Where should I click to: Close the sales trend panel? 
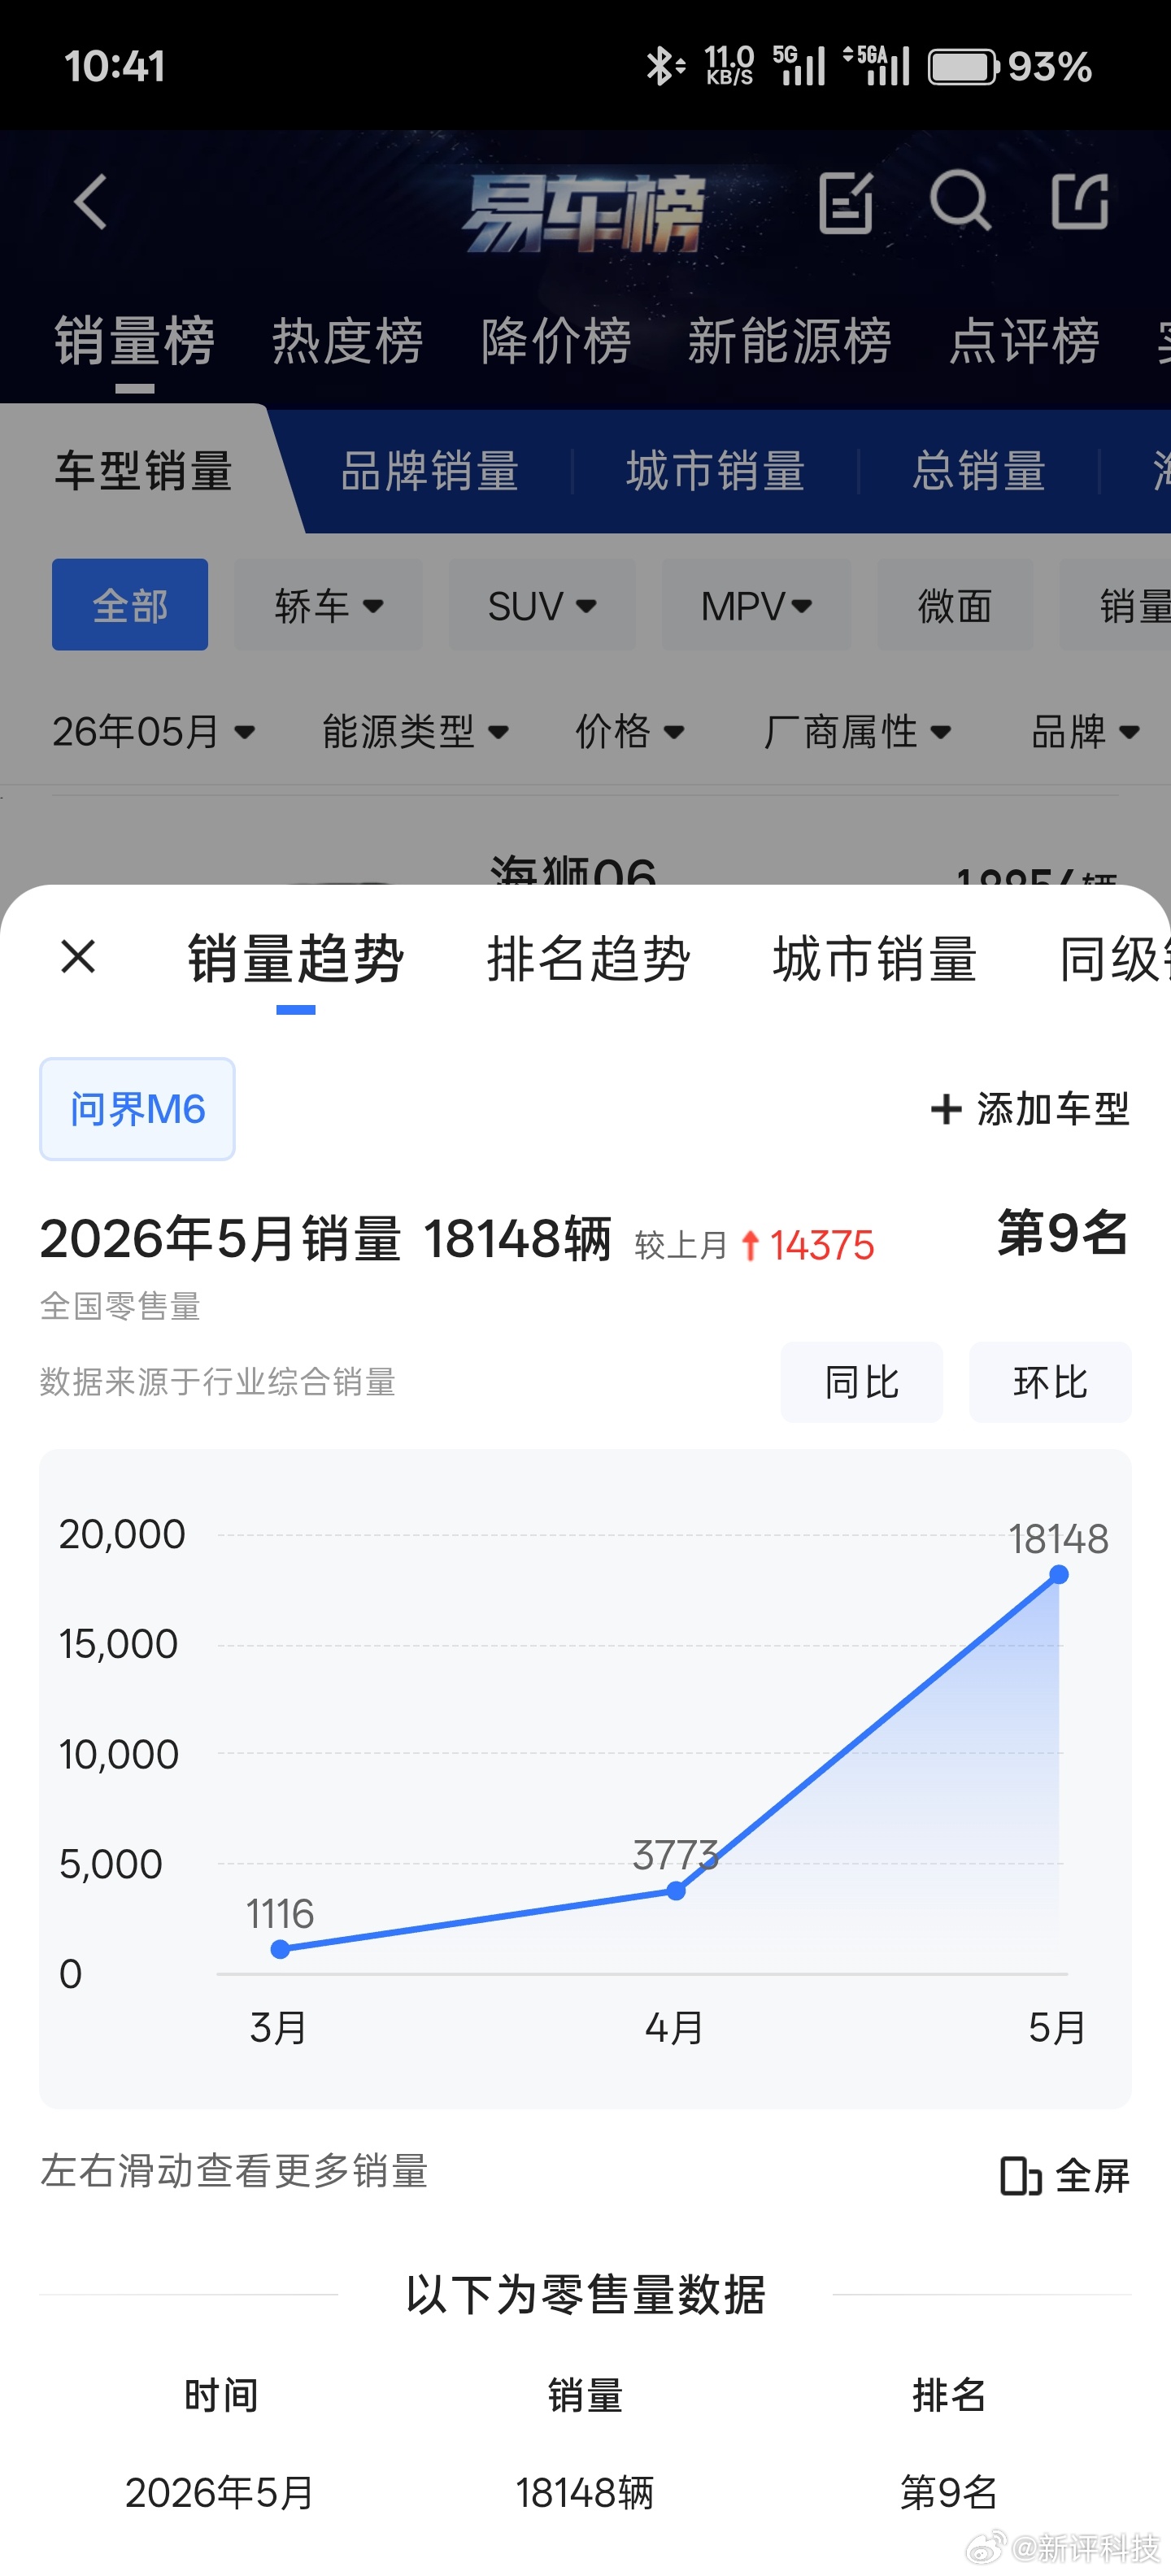[78, 956]
